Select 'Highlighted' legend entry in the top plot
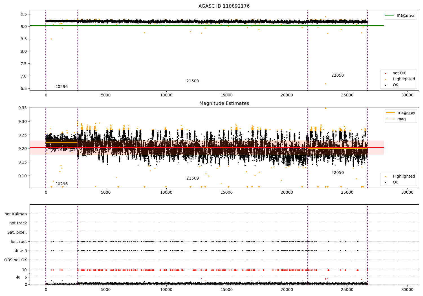The width and height of the screenshot is (423, 296). (x=404, y=79)
